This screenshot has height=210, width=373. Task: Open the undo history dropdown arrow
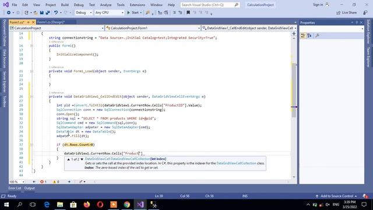61,13
